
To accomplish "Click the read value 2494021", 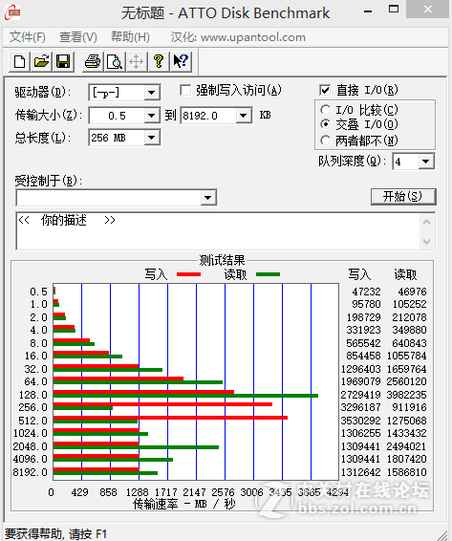I will click(406, 446).
